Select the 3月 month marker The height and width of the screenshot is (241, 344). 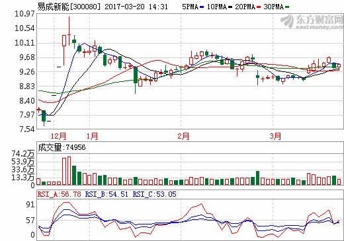275,136
